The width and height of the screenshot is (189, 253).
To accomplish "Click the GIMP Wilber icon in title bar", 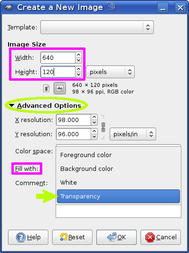I will 9,7.
